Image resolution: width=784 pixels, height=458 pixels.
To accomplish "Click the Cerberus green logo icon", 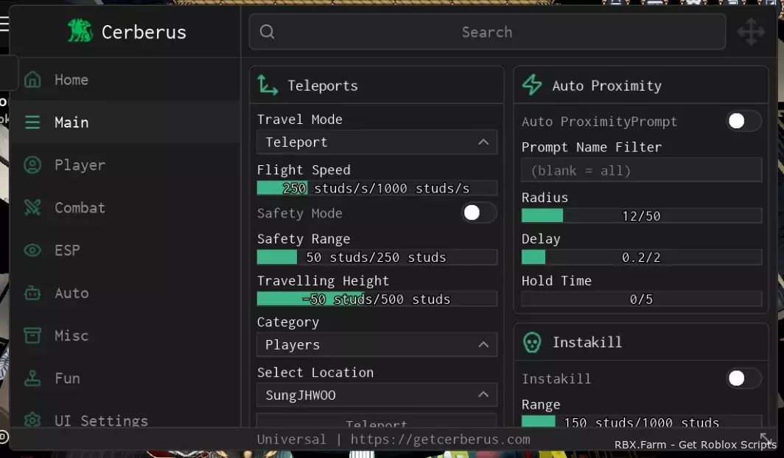I will tap(80, 31).
